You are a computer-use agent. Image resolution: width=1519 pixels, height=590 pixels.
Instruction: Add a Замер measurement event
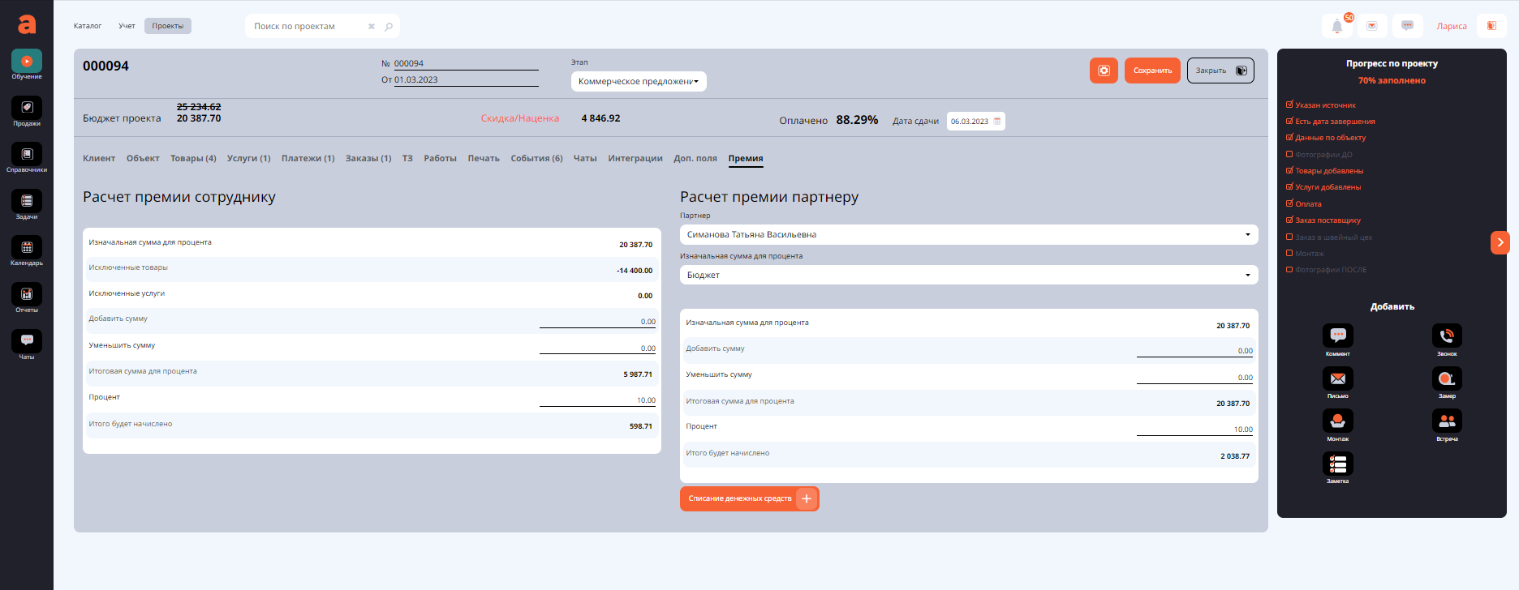1447,378
